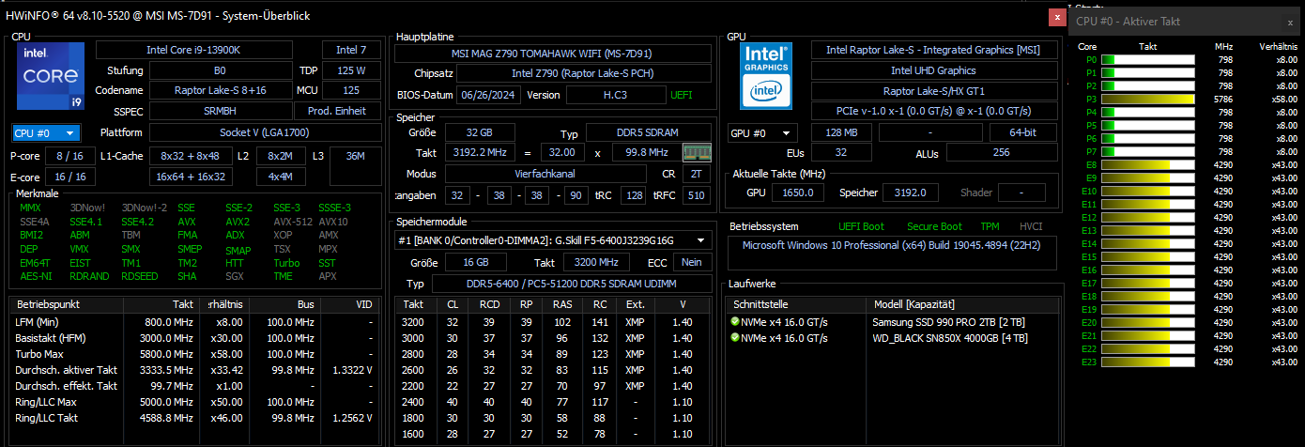The width and height of the screenshot is (1305, 447).
Task: Click the ECC value 'Nein'
Action: point(692,262)
